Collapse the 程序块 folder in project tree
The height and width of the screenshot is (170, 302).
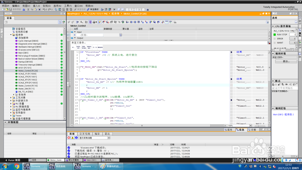tap(11, 35)
